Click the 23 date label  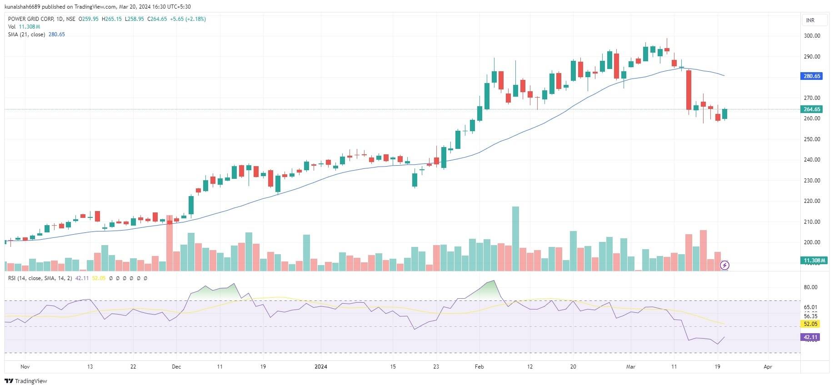coord(436,367)
